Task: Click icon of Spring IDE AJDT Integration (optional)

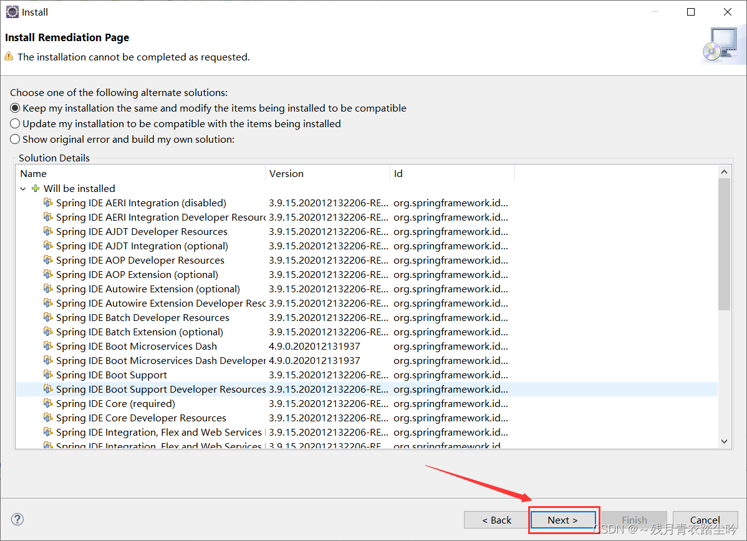Action: pos(48,246)
